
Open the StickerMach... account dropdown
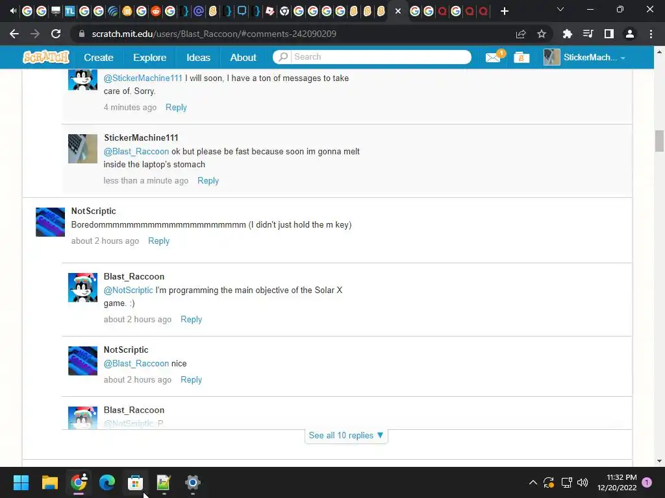tap(585, 57)
